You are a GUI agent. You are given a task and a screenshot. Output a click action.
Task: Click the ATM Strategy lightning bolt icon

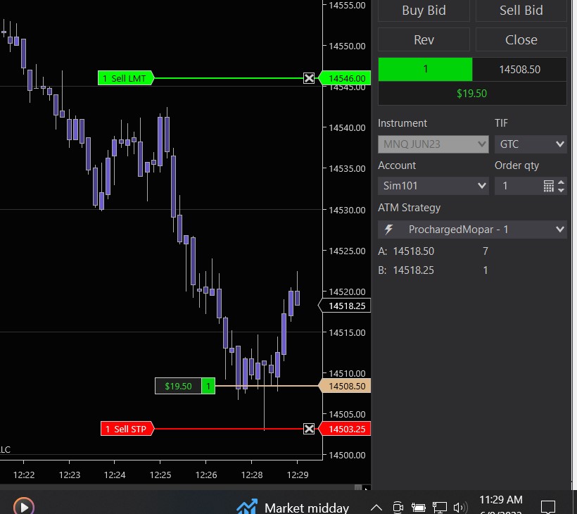point(388,230)
